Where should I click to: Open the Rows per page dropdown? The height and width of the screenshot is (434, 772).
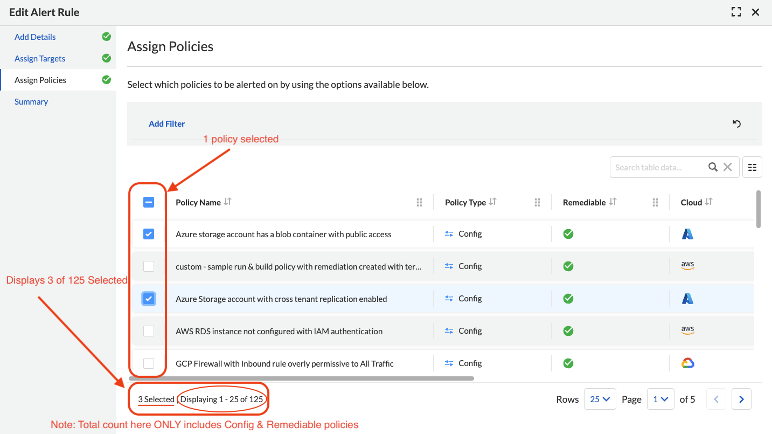(600, 399)
